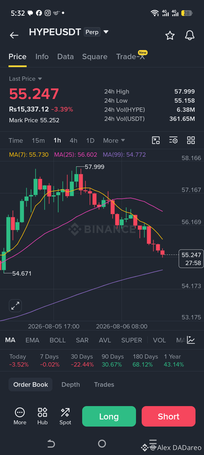This screenshot has width=204, height=455.
Task: Open price alerts via bell icon
Action: click(190, 35)
